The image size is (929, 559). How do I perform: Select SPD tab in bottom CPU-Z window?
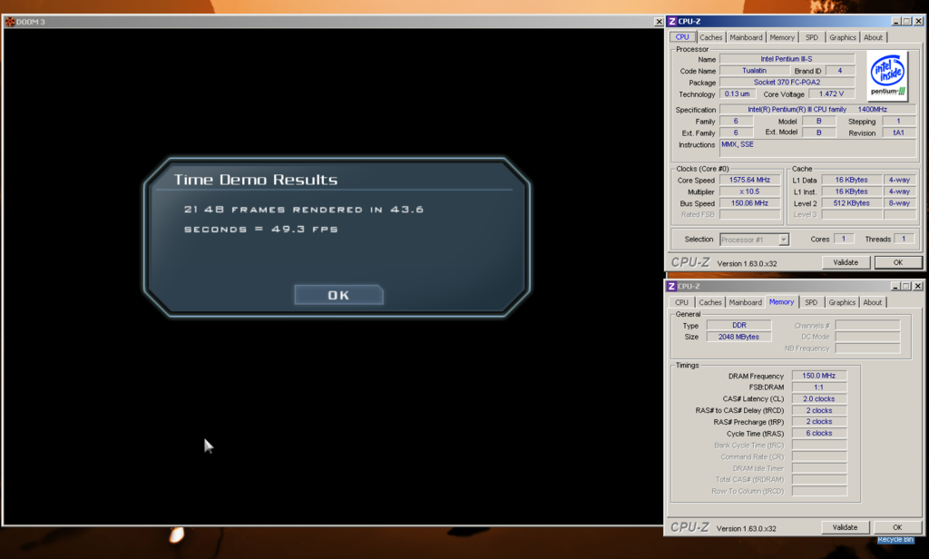click(x=811, y=302)
